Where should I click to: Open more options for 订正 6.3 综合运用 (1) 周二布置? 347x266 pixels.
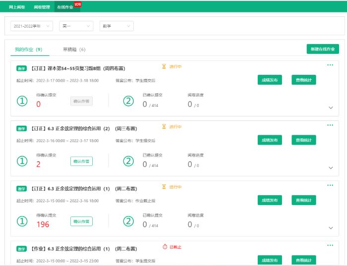[330, 185]
